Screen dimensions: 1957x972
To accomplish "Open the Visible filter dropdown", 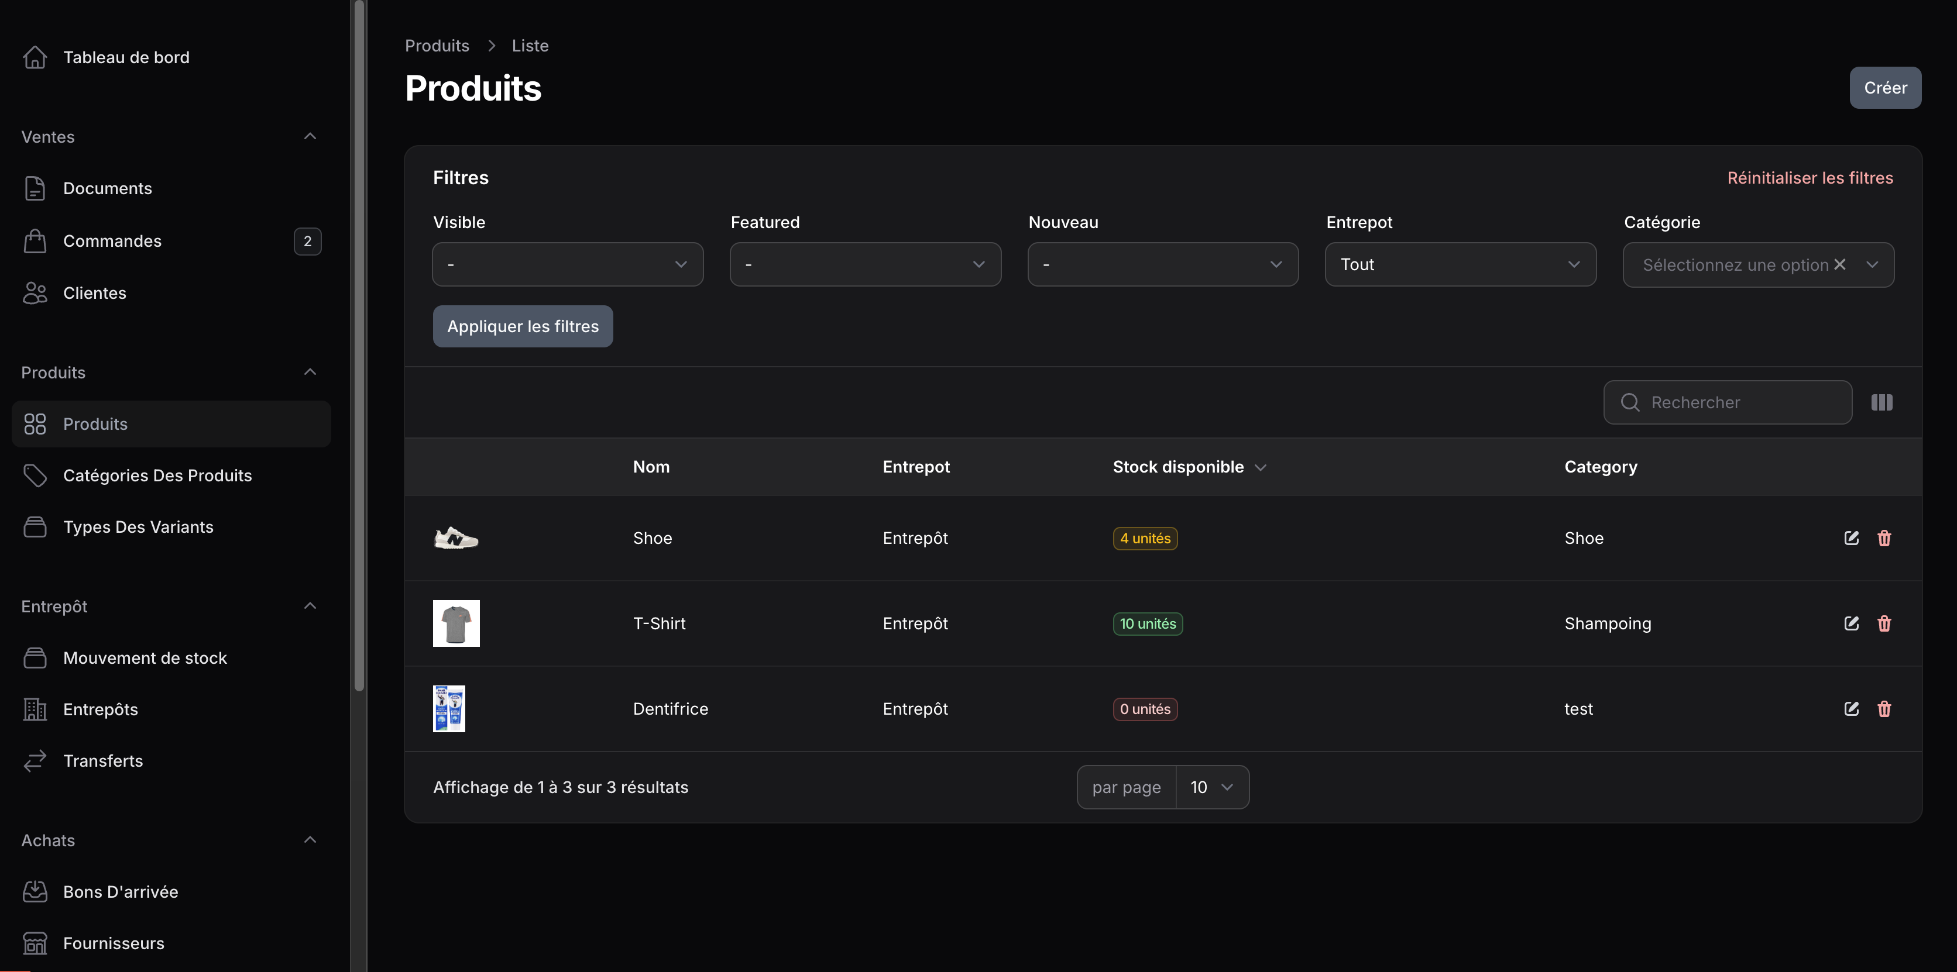I will pyautogui.click(x=568, y=264).
